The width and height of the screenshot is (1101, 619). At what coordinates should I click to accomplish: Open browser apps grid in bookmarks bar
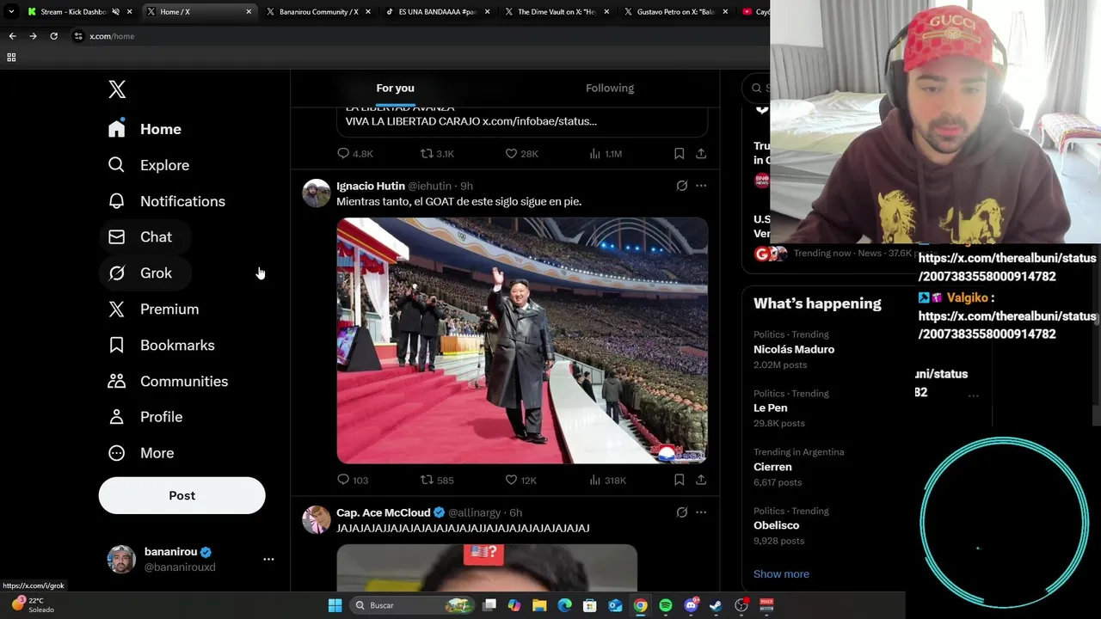pyautogui.click(x=11, y=57)
